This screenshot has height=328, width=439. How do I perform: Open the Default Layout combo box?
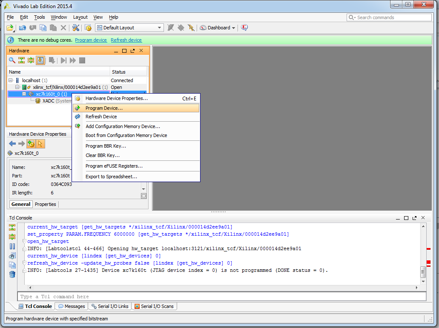click(129, 28)
